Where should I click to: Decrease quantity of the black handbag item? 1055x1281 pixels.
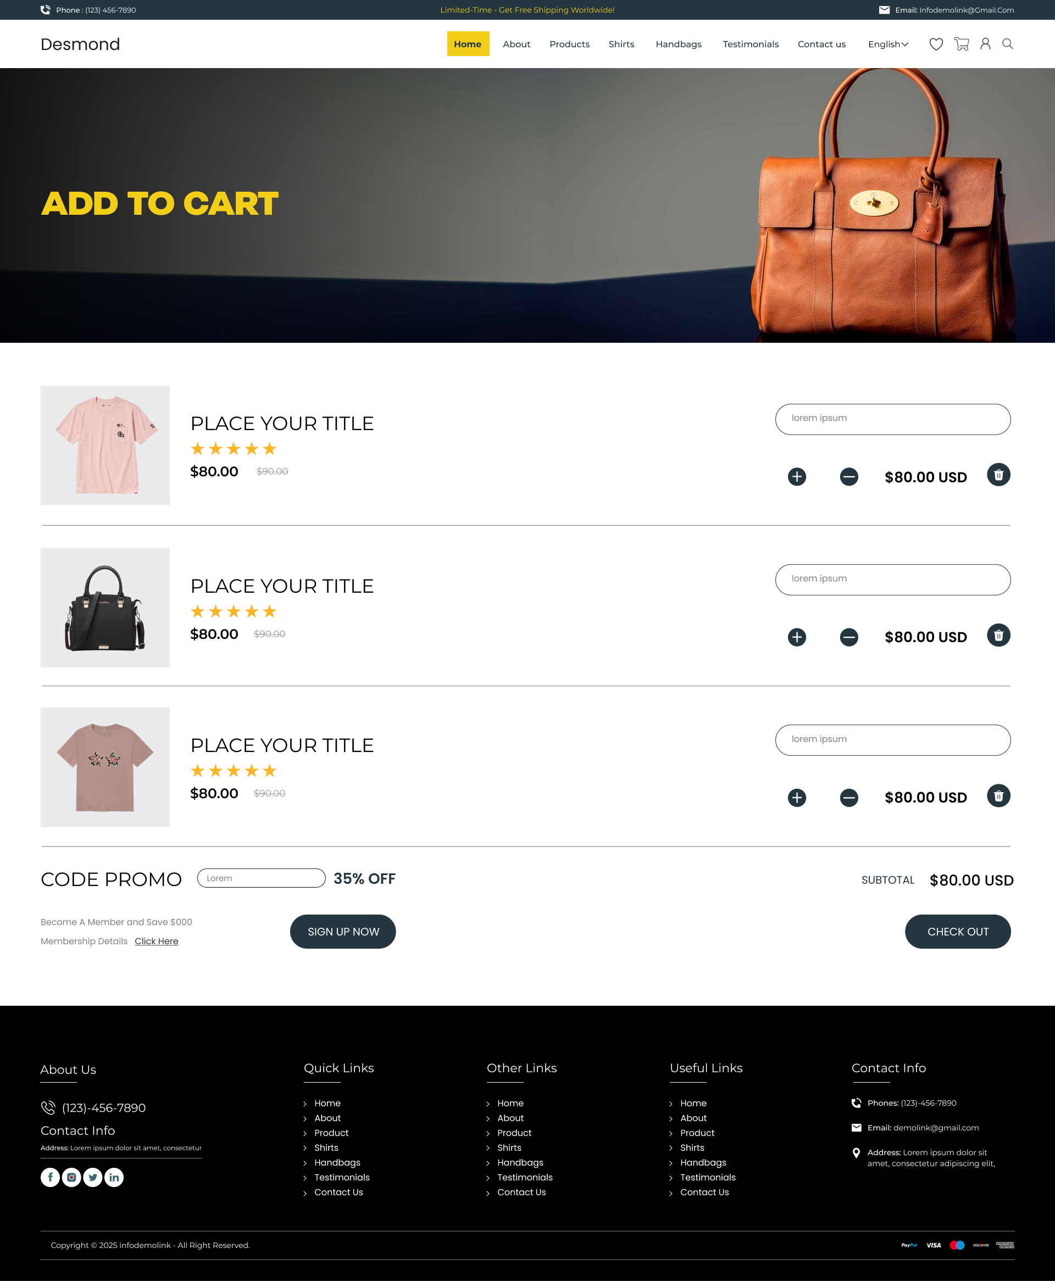coord(849,637)
